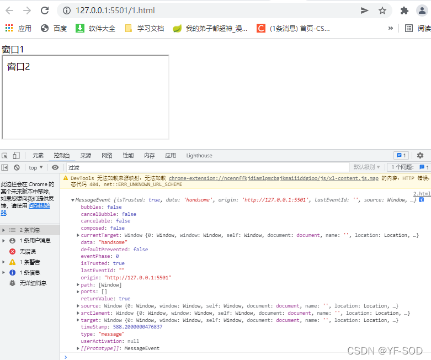
Task: Expand the ports property
Action: (78, 292)
